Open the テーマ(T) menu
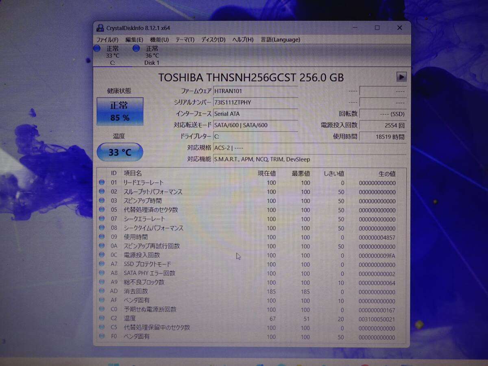This screenshot has height=366, width=488. click(185, 39)
